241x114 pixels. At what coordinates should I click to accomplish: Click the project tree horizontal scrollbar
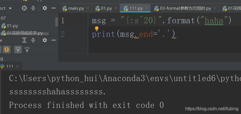(x=24, y=34)
